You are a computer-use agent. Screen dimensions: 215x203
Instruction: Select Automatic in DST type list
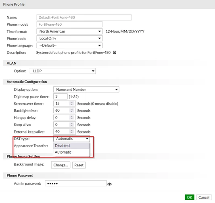click(x=71, y=152)
